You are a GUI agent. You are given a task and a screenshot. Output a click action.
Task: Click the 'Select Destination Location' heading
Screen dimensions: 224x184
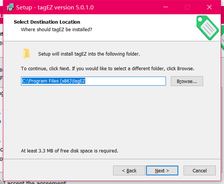47,22
